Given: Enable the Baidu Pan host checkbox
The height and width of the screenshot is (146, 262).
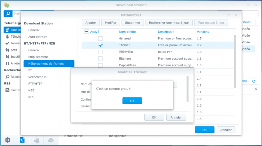Looking at the screenshot, I should (100, 52).
